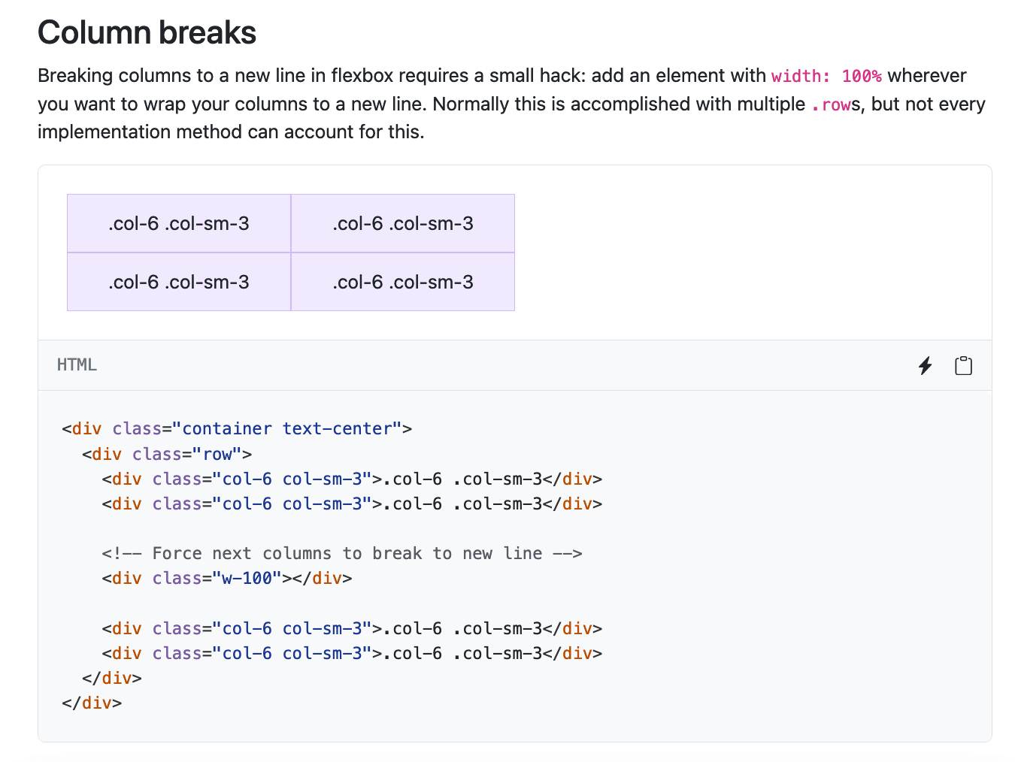Click the top-left '.col-6 .col-sm-3' demo cell
The image size is (1015, 762).
[x=178, y=222]
